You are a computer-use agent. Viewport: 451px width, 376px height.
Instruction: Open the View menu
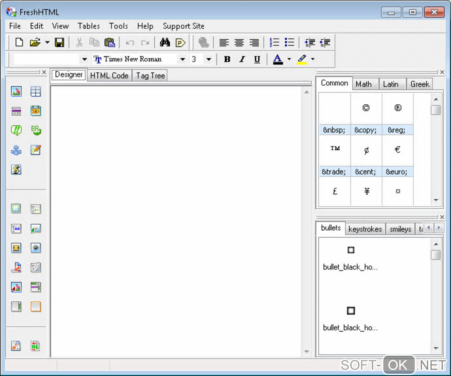[61, 26]
